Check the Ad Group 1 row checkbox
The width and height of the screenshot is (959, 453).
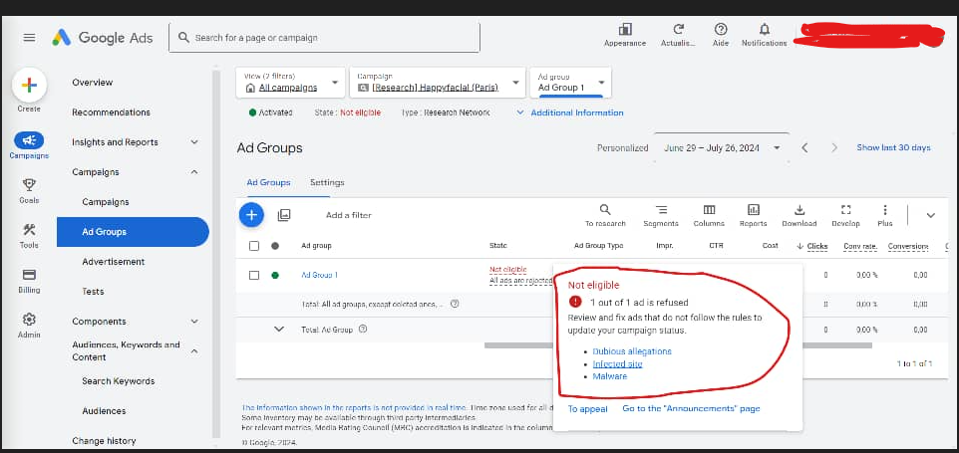click(254, 276)
